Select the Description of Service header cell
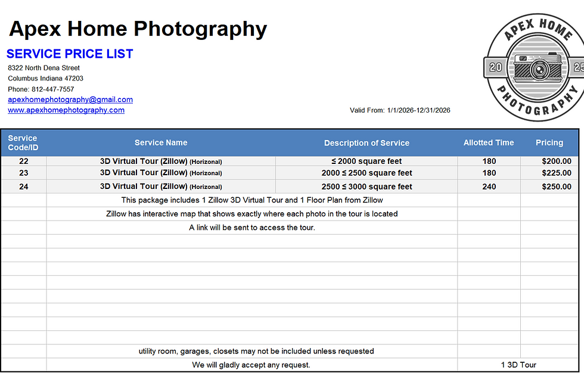Screen dimensions: 584x382 point(366,143)
